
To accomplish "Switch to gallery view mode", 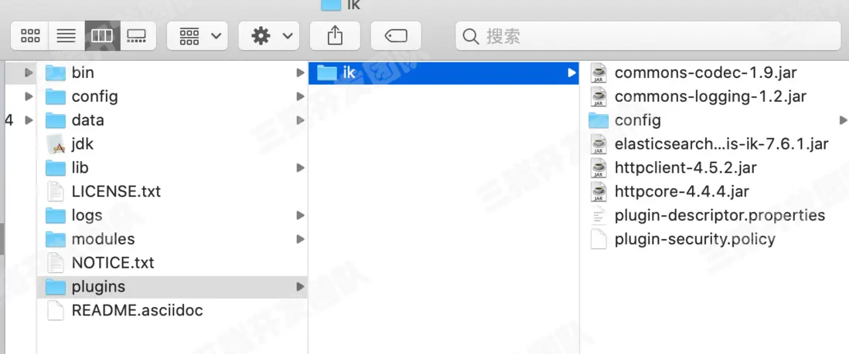I will coord(138,36).
